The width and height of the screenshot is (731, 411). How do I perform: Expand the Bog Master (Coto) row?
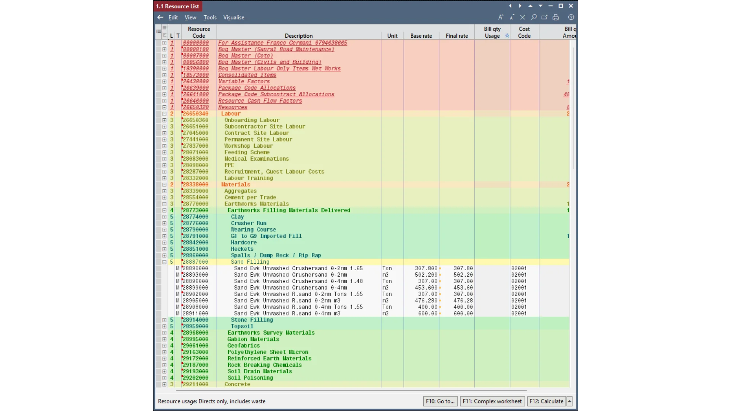(164, 56)
